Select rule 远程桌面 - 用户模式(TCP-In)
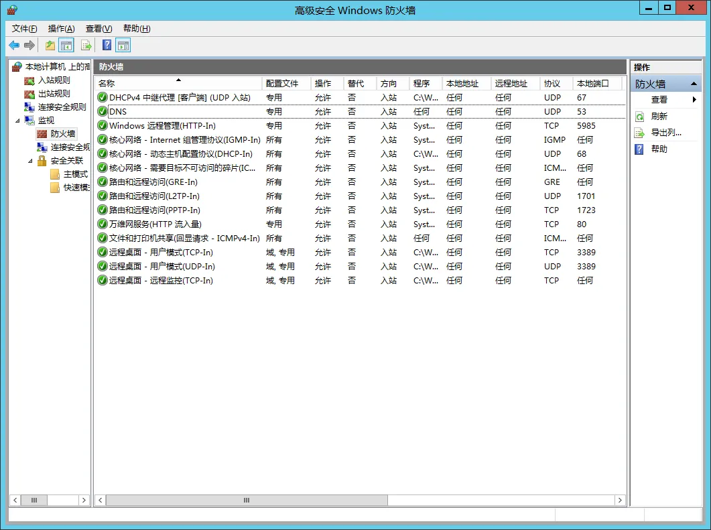711x530 pixels. coord(361,252)
